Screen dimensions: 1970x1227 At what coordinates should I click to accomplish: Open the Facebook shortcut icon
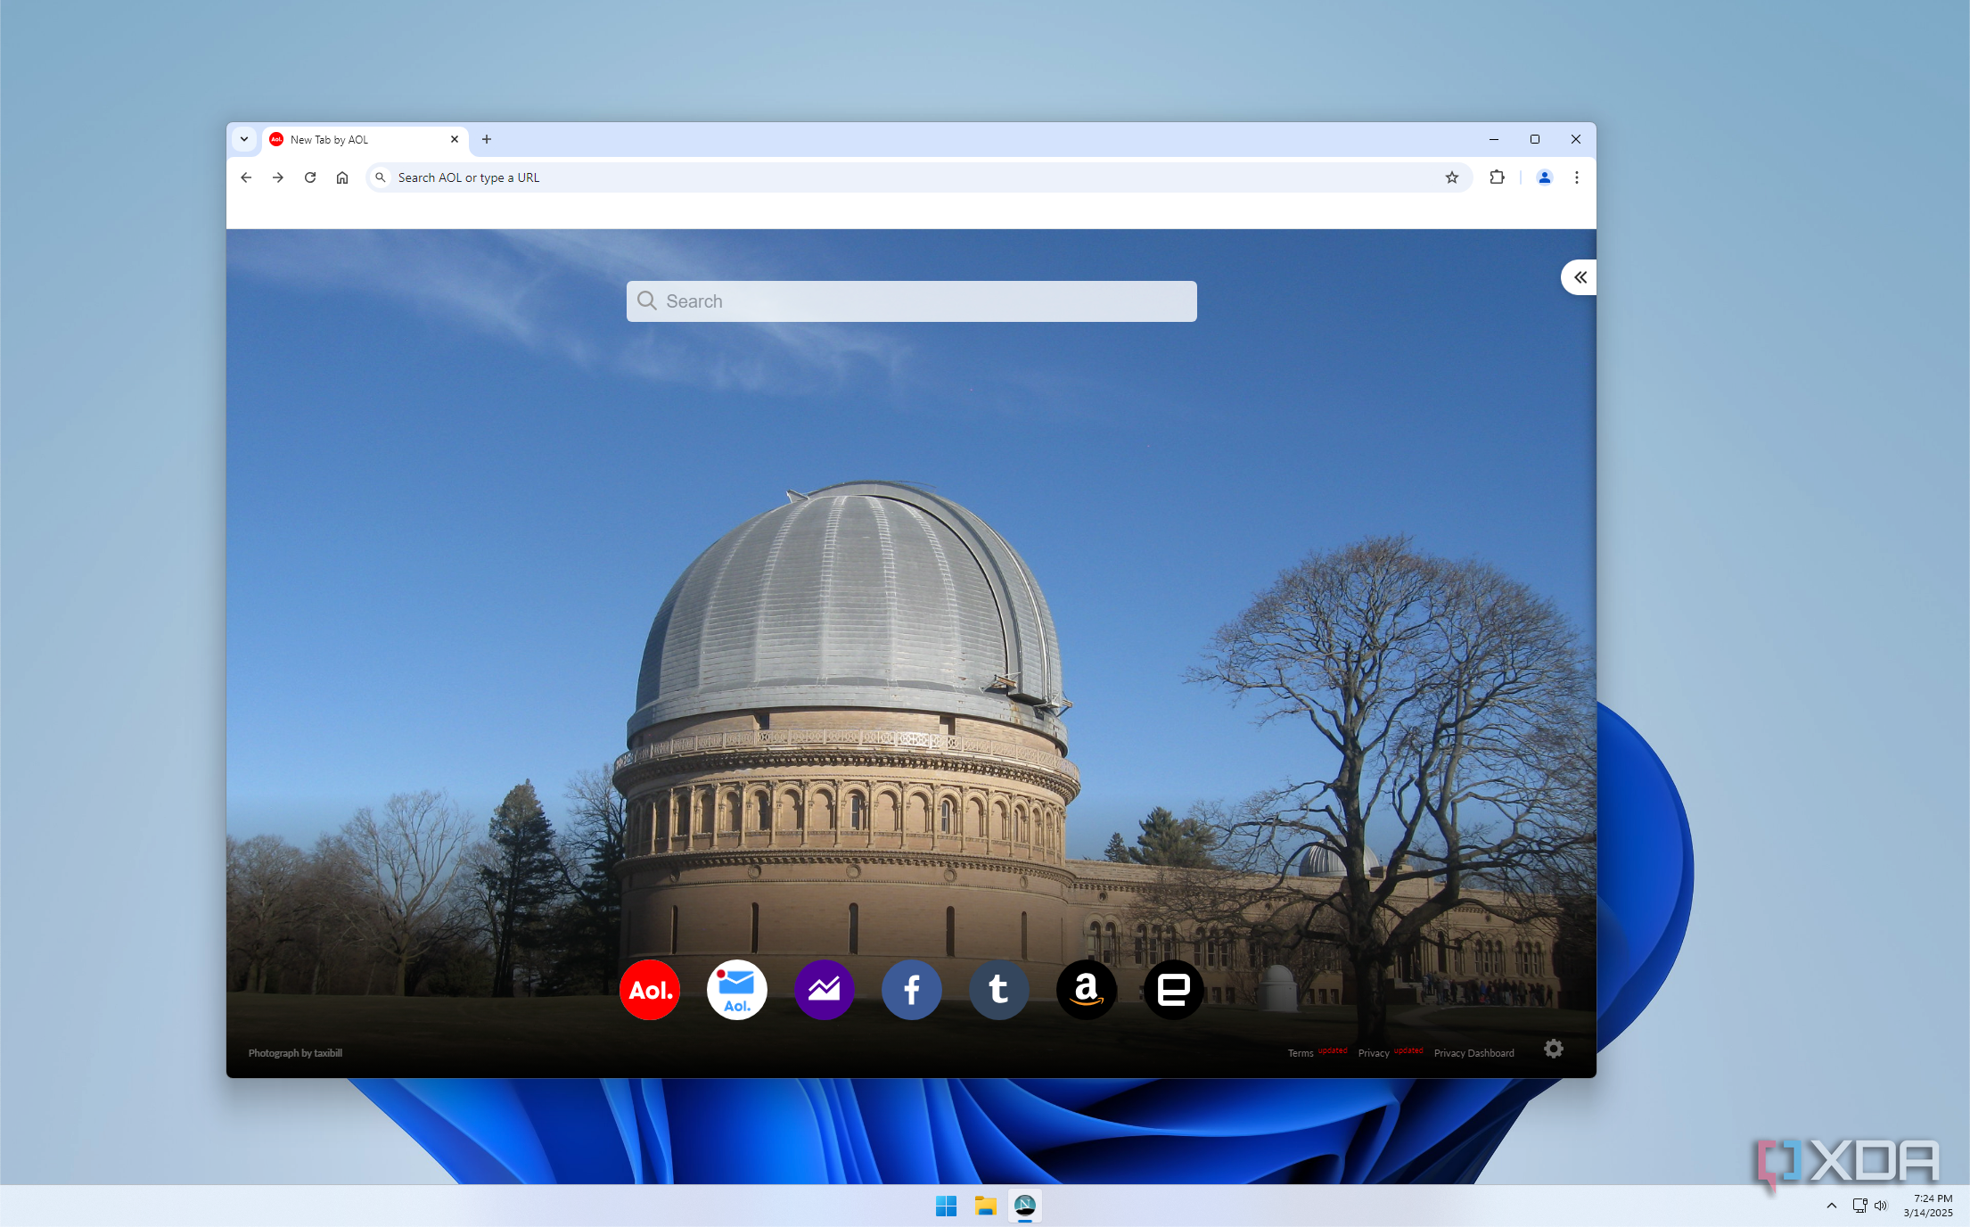[x=912, y=990]
